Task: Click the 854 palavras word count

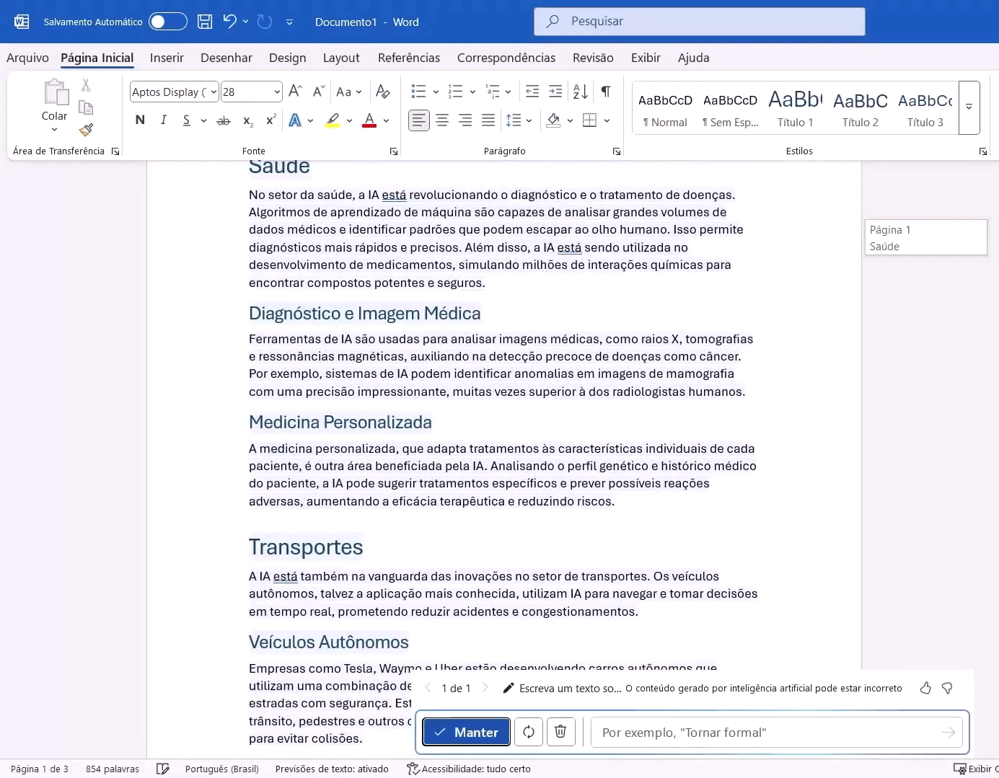Action: (x=113, y=769)
